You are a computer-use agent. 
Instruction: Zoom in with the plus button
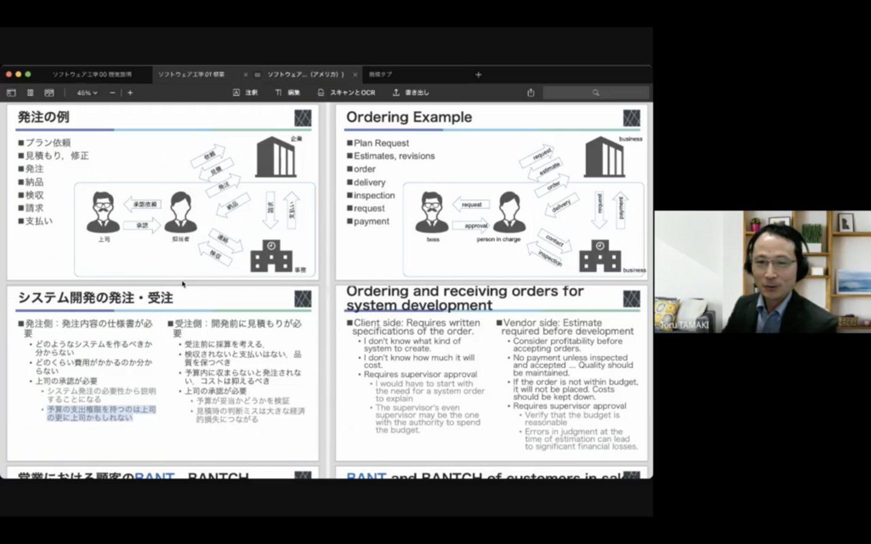[130, 92]
